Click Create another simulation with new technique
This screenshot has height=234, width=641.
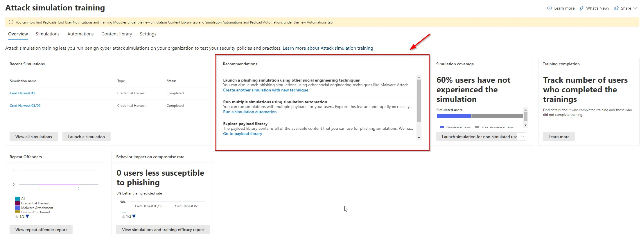(x=266, y=90)
